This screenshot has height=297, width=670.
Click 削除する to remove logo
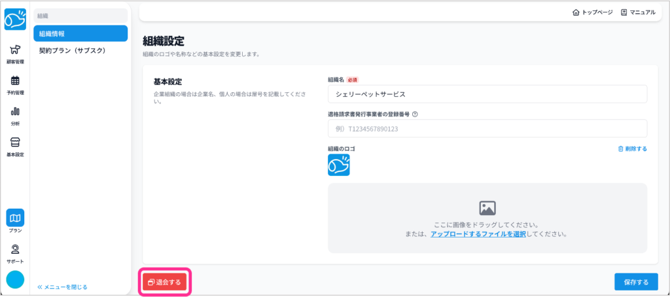point(632,148)
